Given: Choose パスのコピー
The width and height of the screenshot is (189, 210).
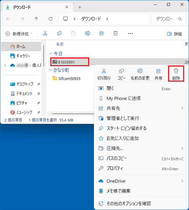Looking at the screenshot, I should [141, 158].
